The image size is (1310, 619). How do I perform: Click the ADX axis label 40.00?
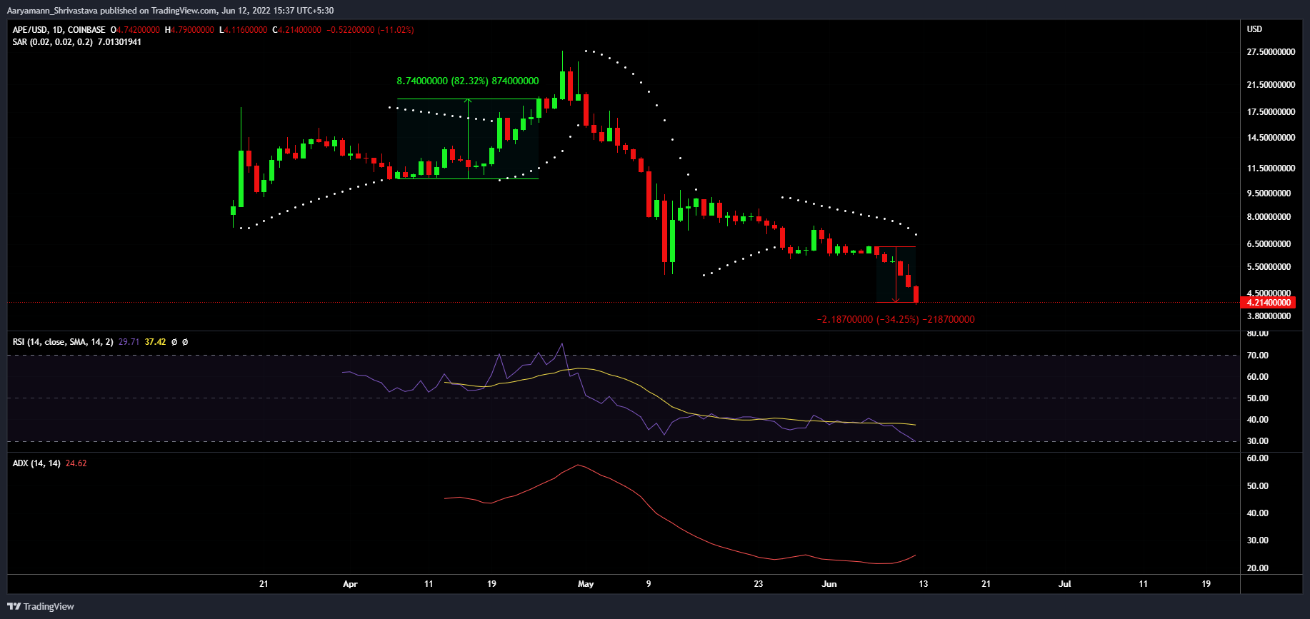pos(1257,513)
